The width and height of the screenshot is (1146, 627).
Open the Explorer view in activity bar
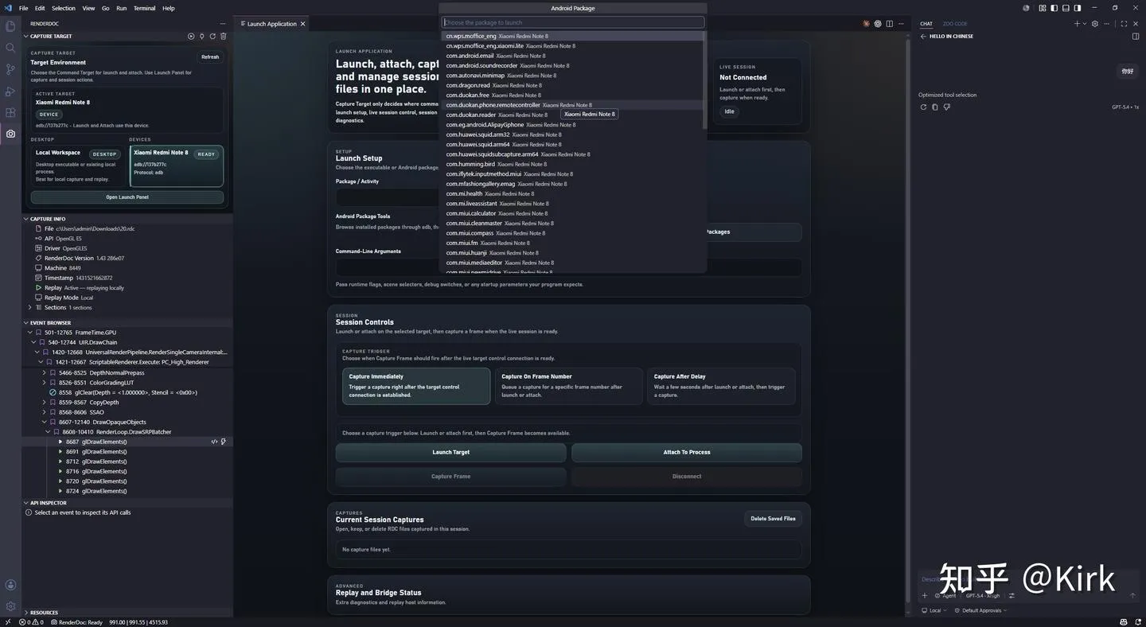10,26
